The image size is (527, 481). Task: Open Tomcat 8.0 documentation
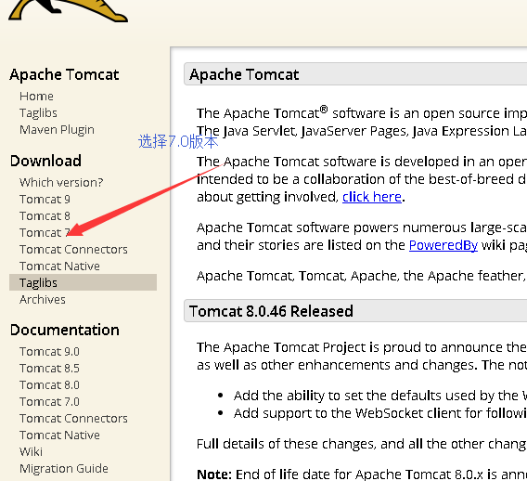[49, 385]
